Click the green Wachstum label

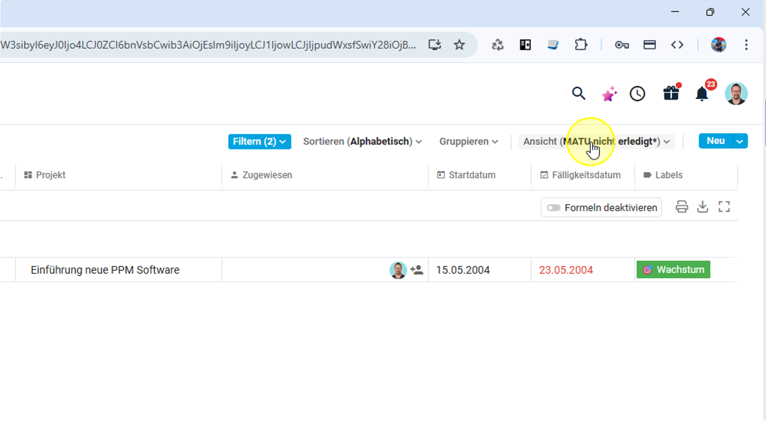point(673,269)
